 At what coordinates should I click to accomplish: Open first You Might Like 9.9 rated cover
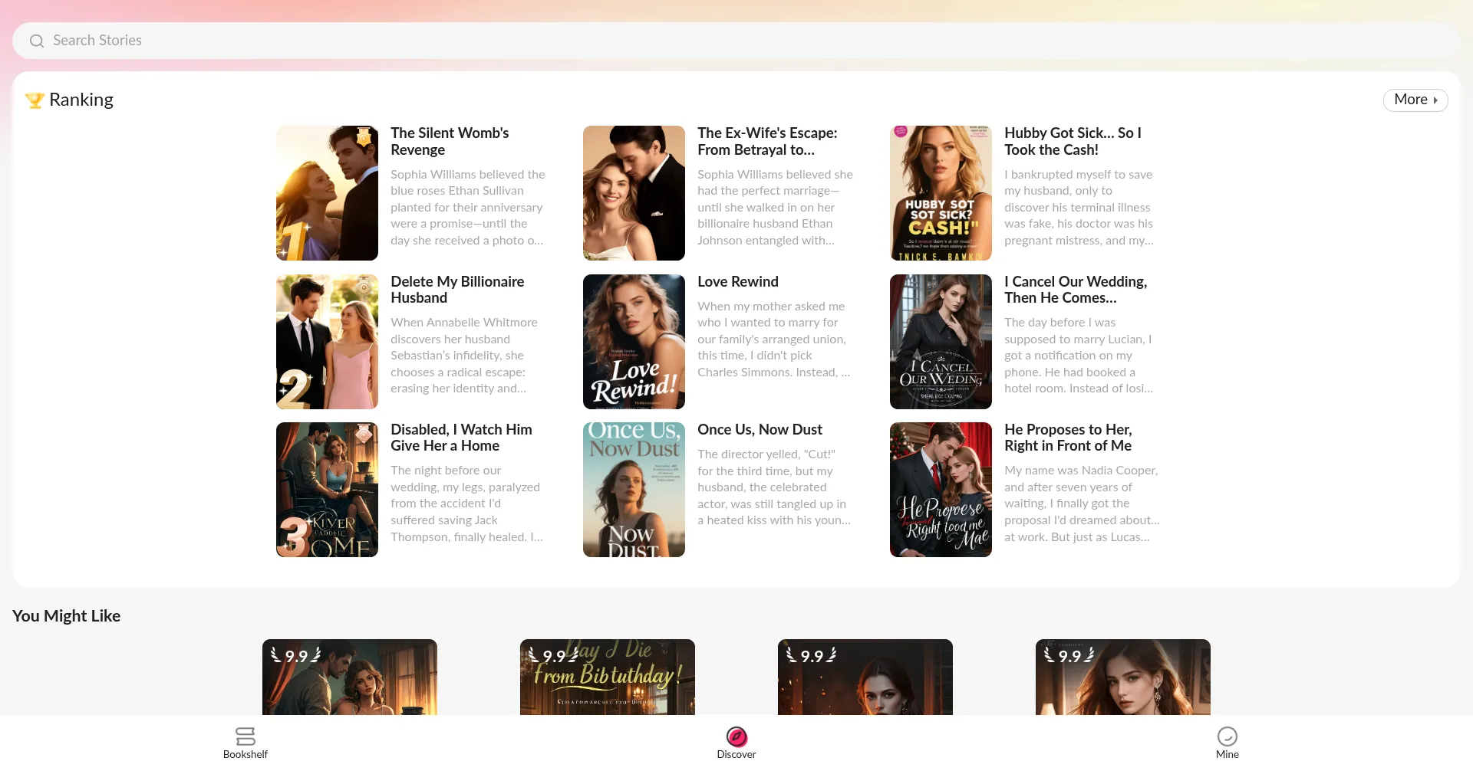pyautogui.click(x=350, y=677)
